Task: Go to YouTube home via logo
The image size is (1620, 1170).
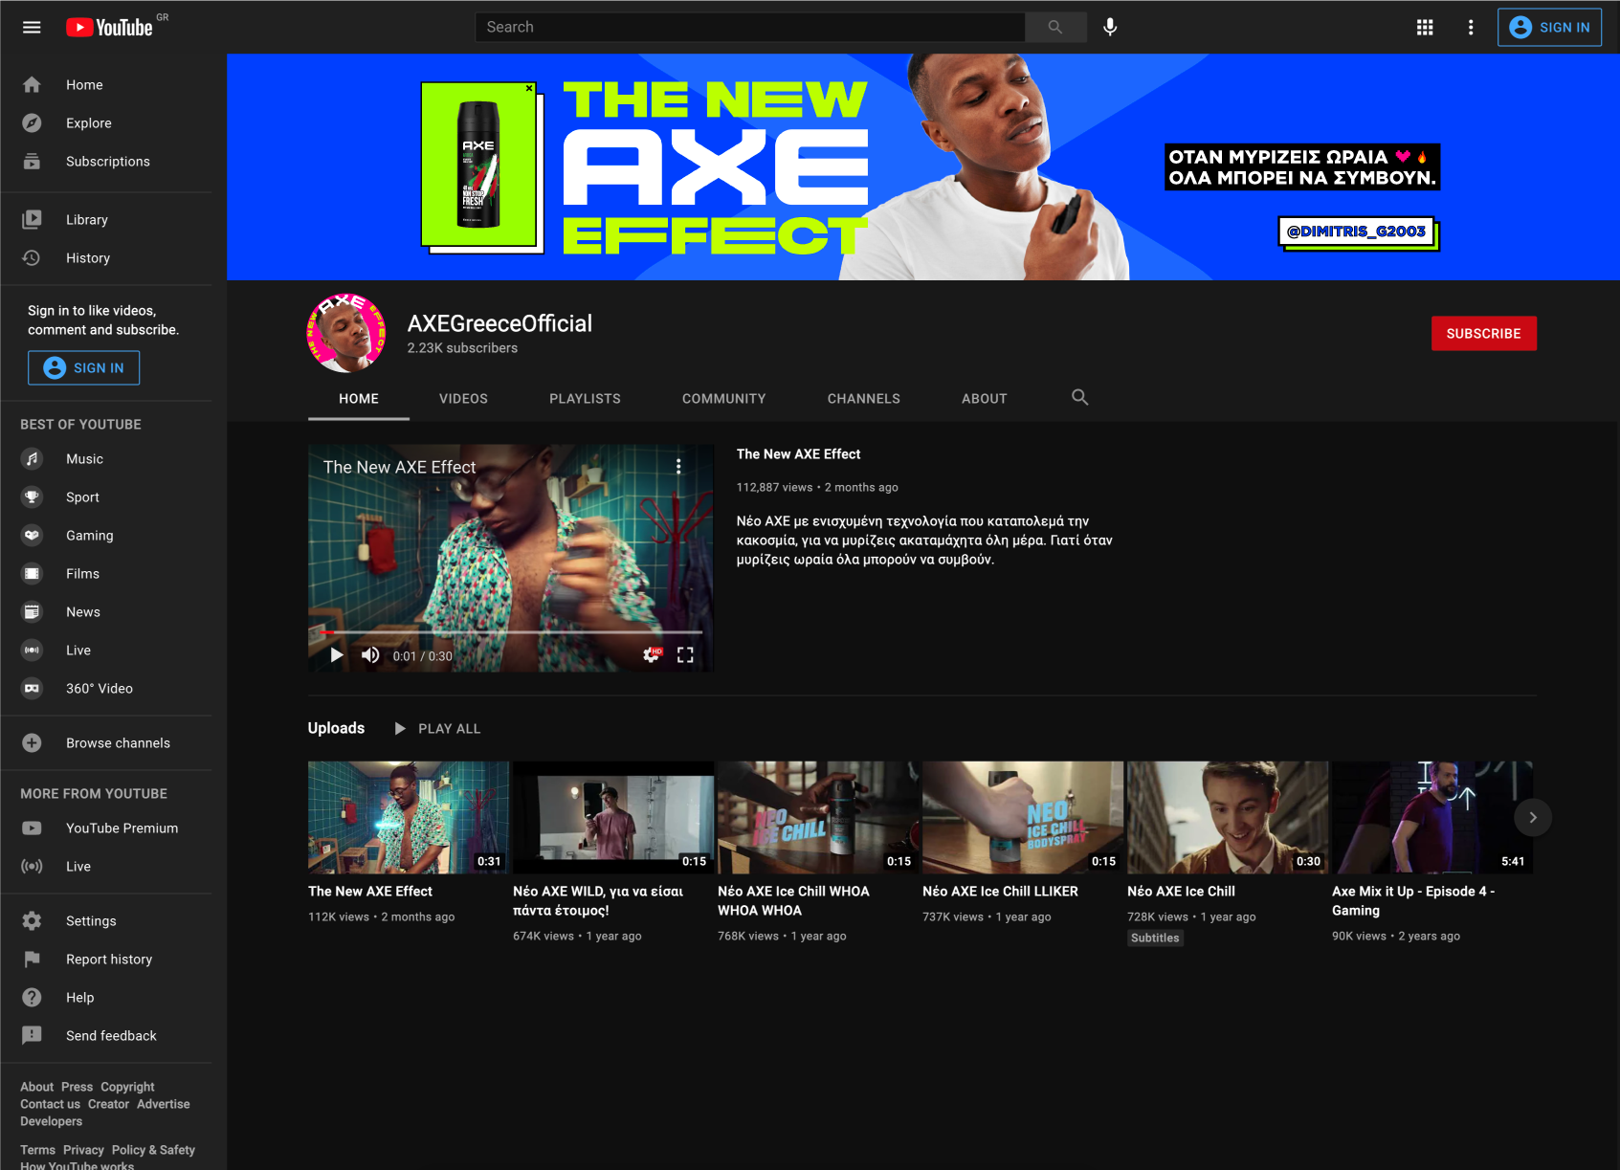Action: pyautogui.click(x=109, y=27)
